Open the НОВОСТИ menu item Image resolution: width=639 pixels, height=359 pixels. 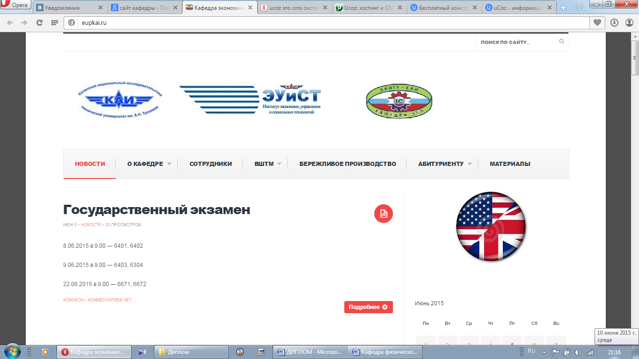point(90,164)
